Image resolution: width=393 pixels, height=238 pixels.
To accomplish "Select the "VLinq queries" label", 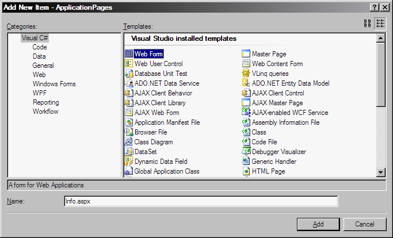I will pyautogui.click(x=270, y=74).
